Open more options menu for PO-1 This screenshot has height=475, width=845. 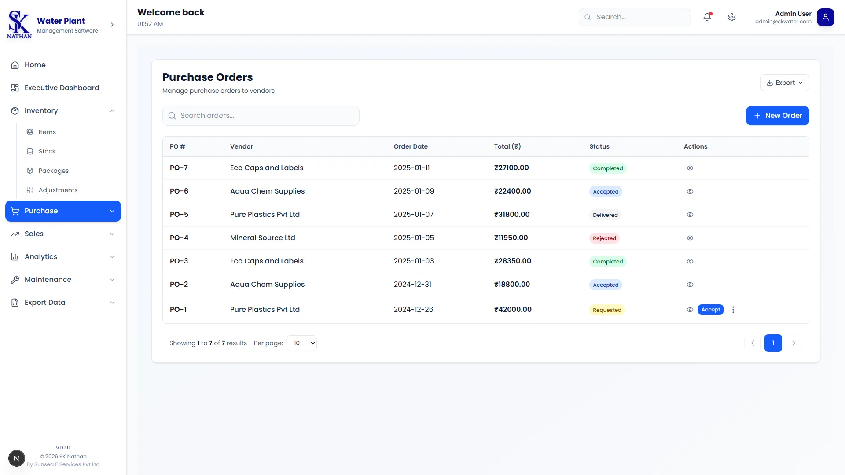tap(733, 310)
